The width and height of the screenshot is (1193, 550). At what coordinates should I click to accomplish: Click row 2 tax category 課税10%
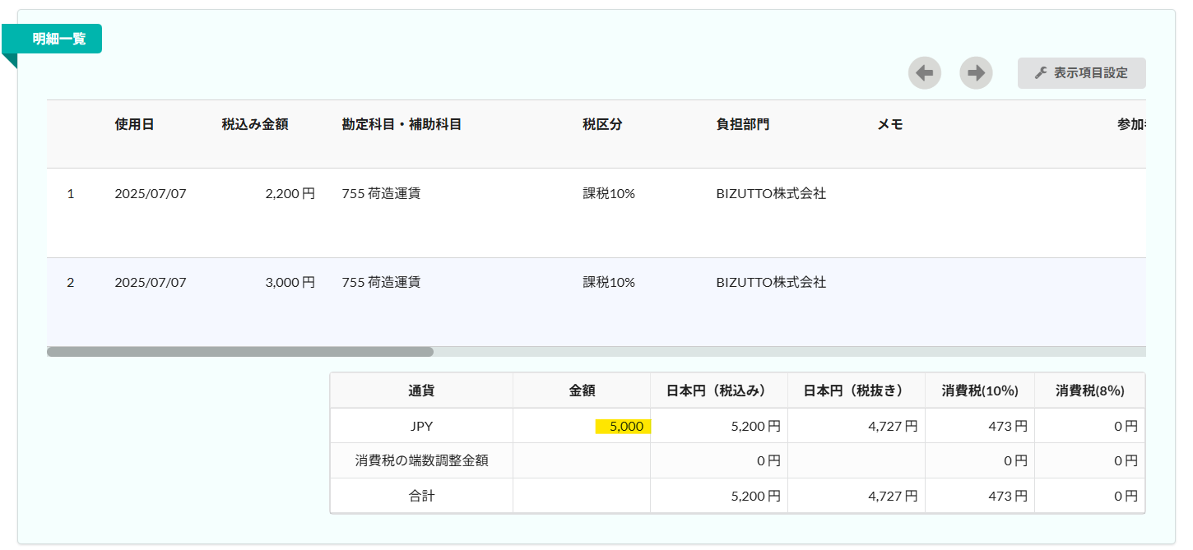(x=609, y=283)
